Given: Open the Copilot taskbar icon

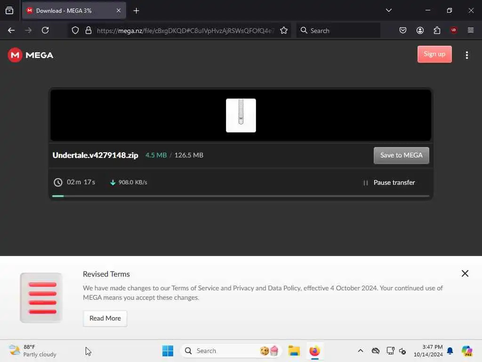Looking at the screenshot, I should tap(467, 351).
